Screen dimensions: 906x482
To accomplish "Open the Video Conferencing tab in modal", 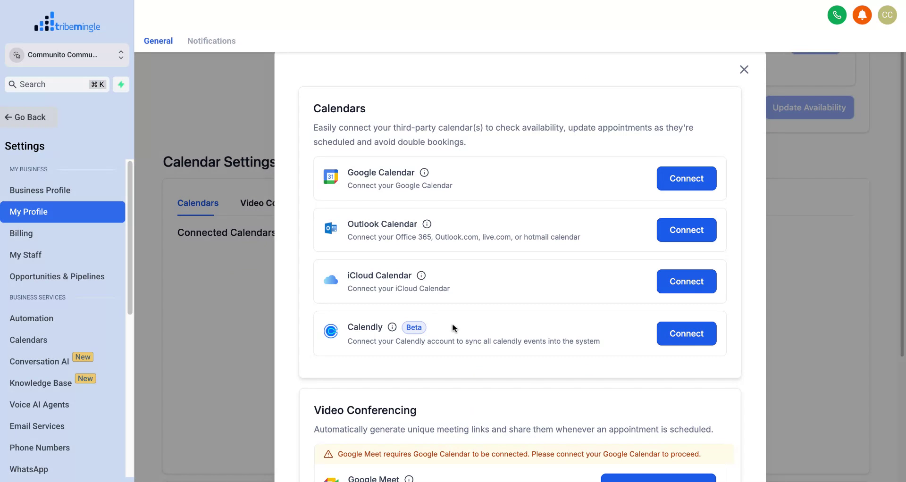I will click(x=259, y=203).
